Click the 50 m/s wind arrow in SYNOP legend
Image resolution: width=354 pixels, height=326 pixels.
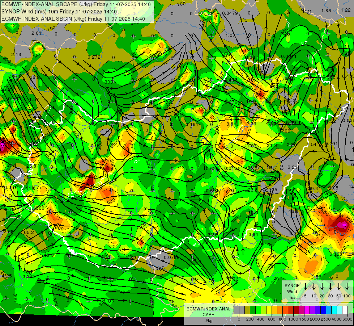(339, 287)
